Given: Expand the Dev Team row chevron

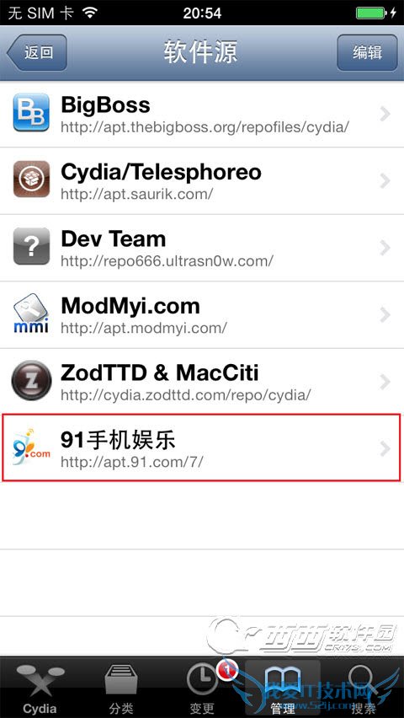Looking at the screenshot, I should [x=385, y=248].
